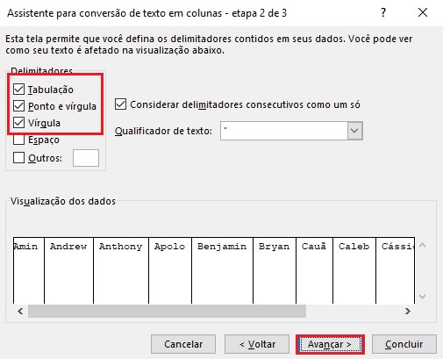Click the help question mark icon
Viewport: 443px width, 359px height.
(383, 12)
